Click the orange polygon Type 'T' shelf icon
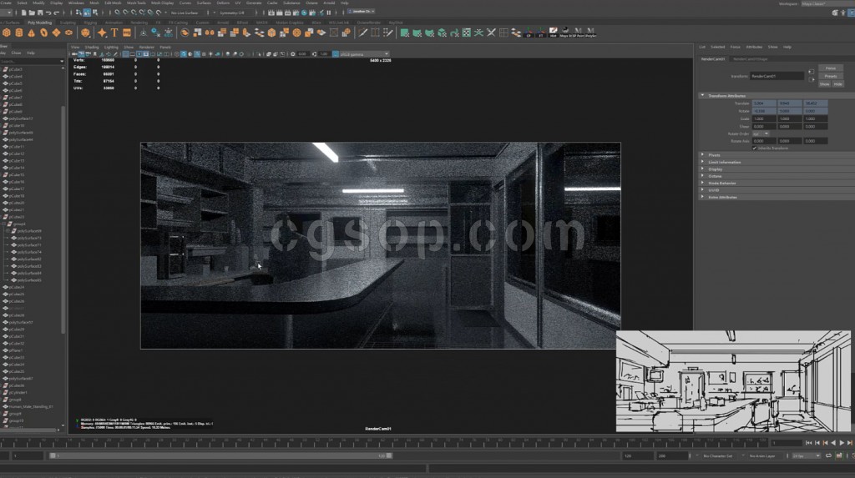This screenshot has width=855, height=478. click(114, 33)
